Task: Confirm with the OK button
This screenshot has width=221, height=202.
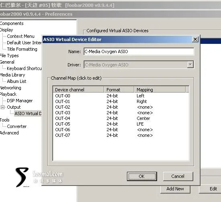Action: [x=142, y=176]
